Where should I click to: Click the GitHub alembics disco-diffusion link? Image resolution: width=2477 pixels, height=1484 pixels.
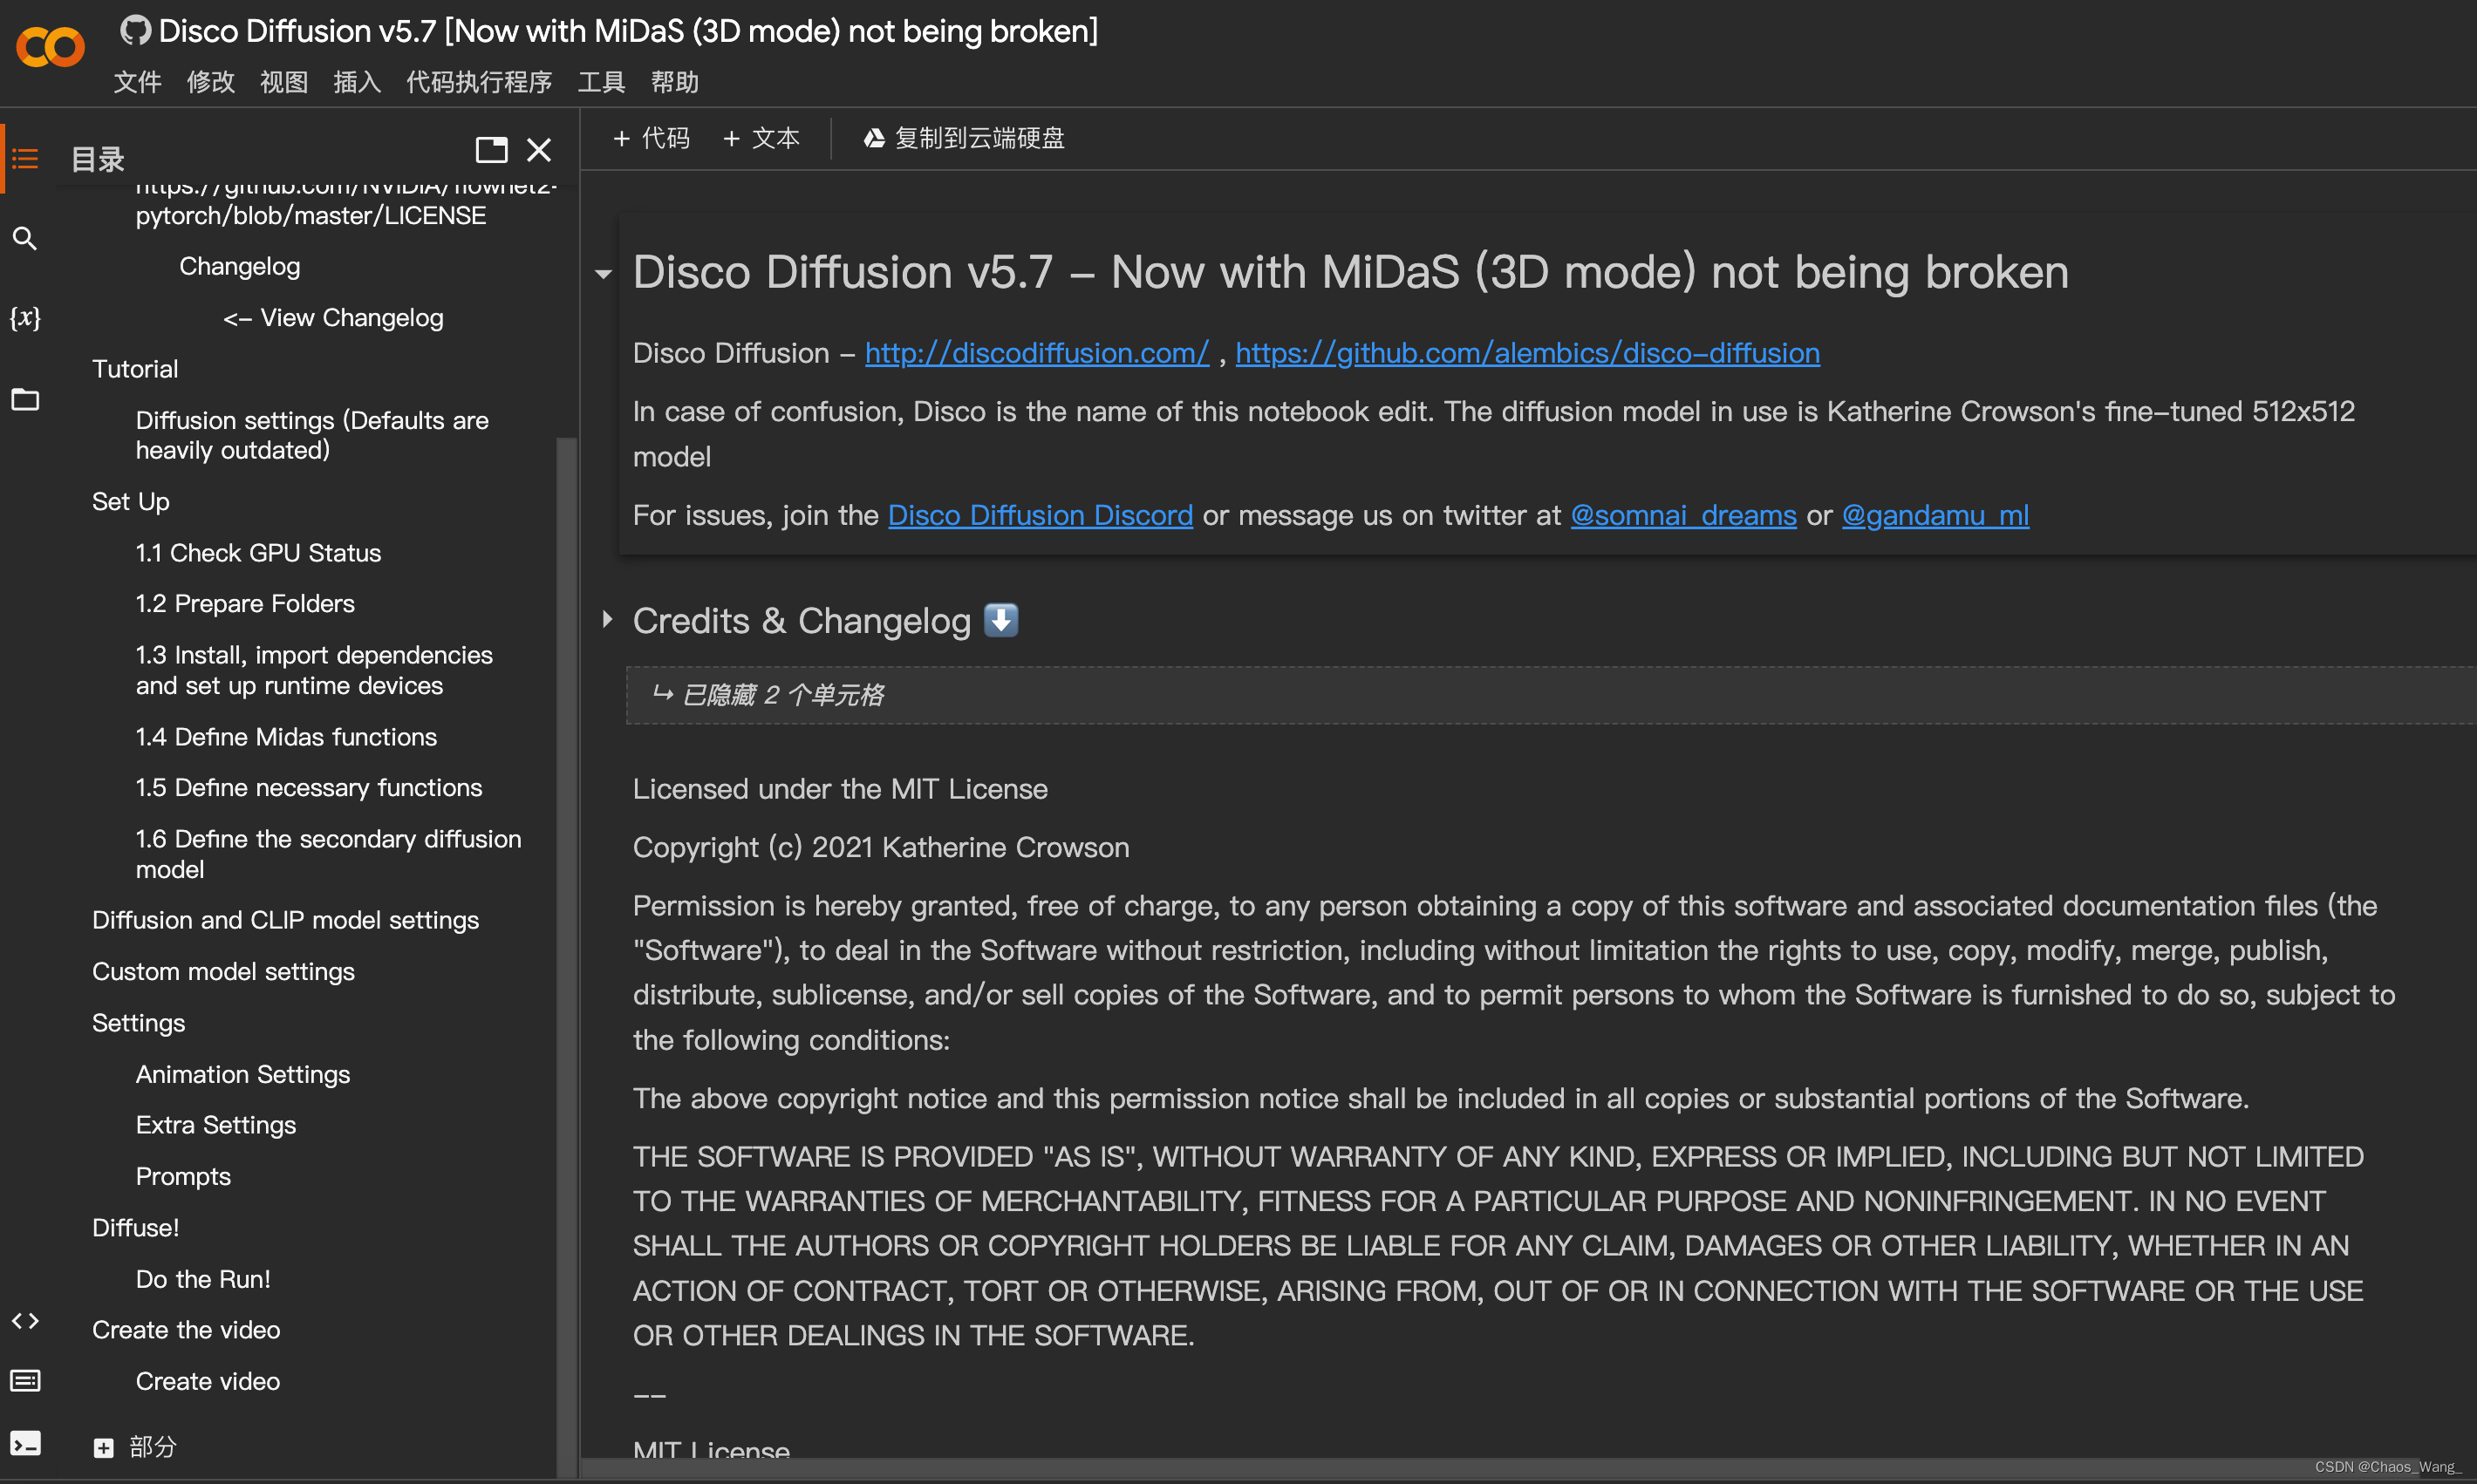[x=1526, y=351]
